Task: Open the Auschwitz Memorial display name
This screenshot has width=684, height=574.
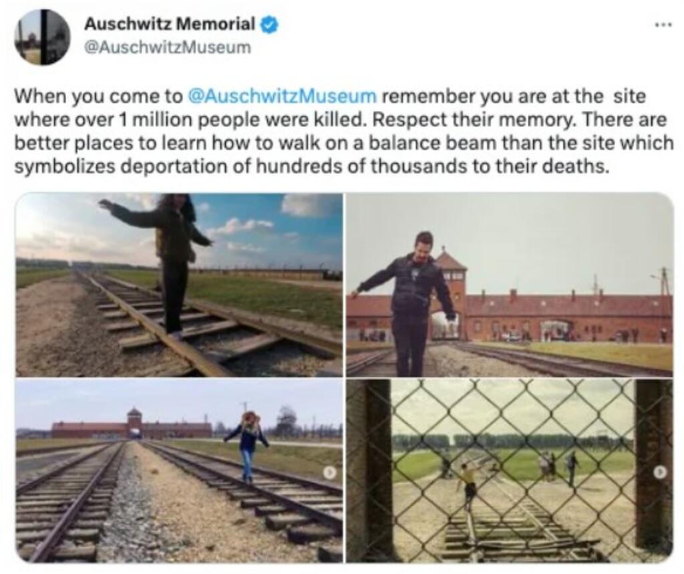Action: (x=169, y=24)
